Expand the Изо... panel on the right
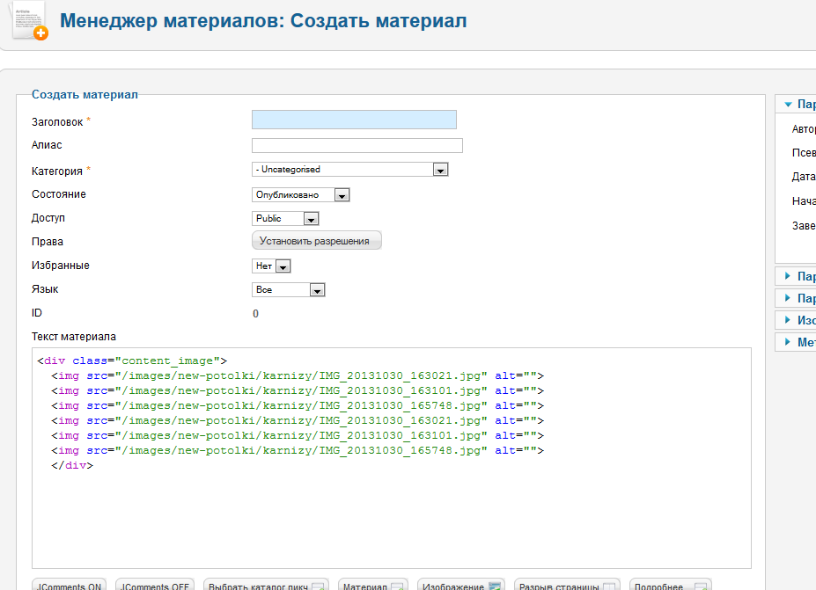This screenshot has width=816, height=590. pos(795,320)
